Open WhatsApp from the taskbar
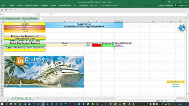Screen dimensions: 189x106 coord(133,104)
